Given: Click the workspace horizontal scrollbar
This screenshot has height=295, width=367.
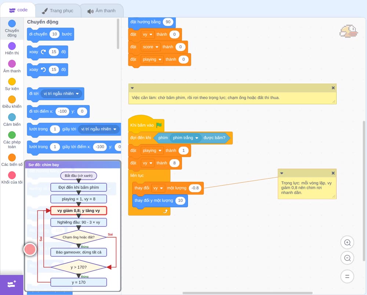Looking at the screenshot, I should (x=247, y=293).
